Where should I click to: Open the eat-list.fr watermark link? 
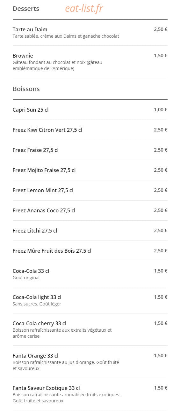point(84,9)
